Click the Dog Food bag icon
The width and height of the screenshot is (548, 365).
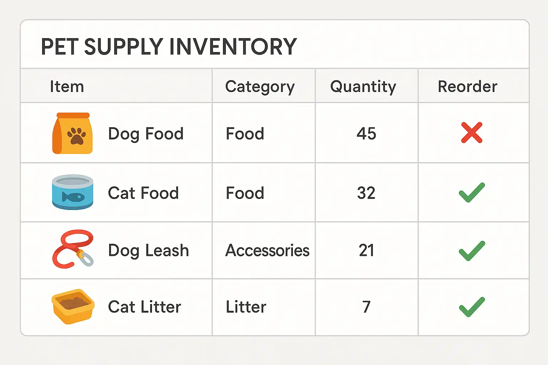pos(73,133)
